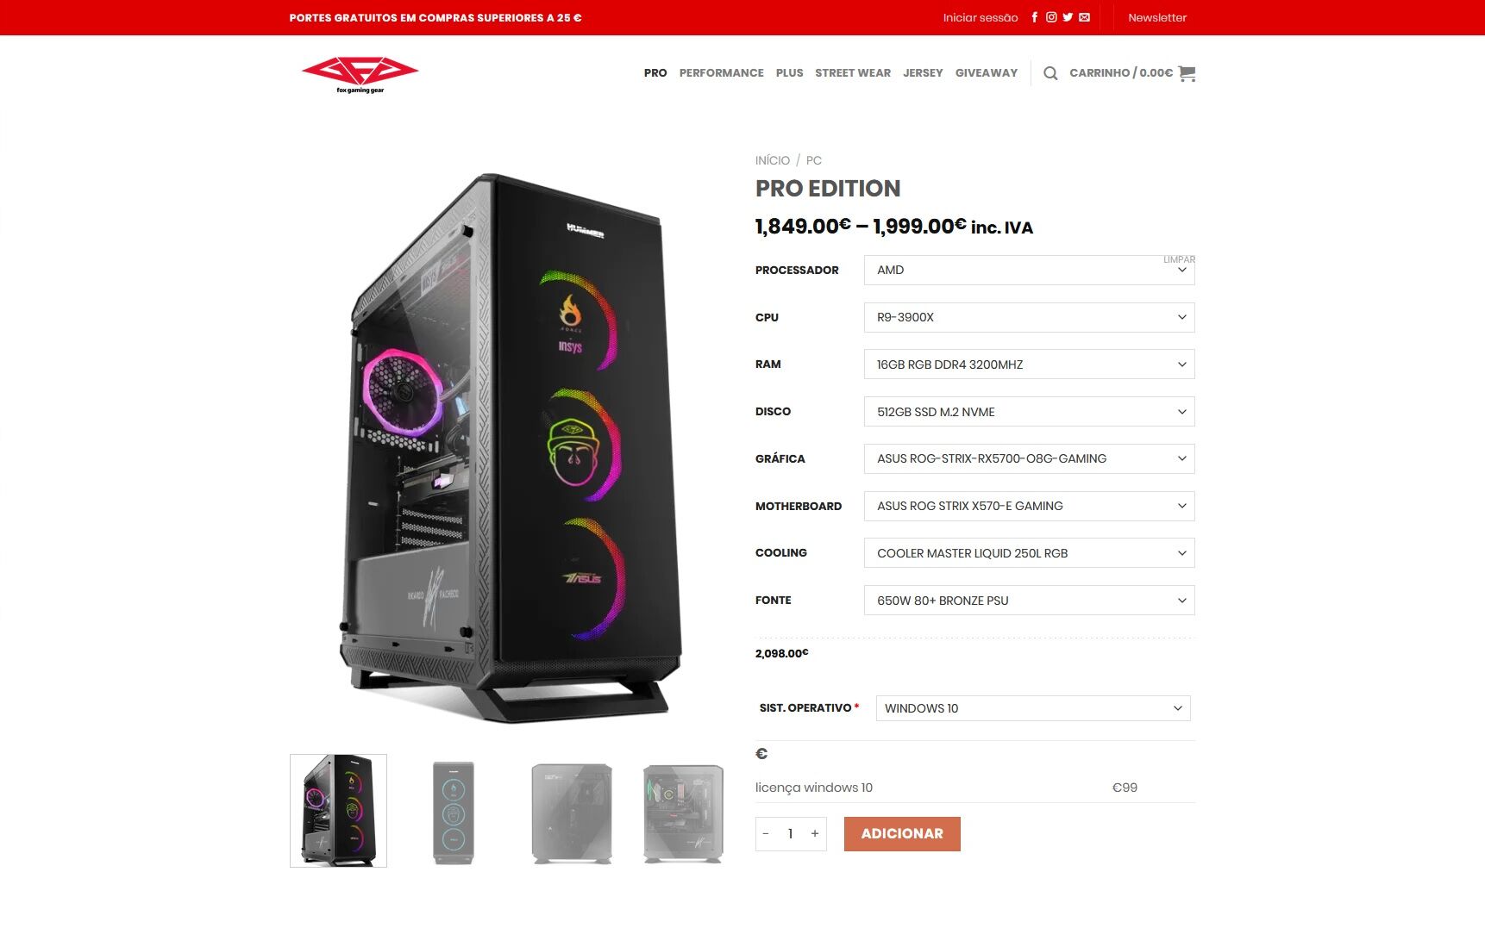This screenshot has height=928, width=1485.
Task: Click the quantity input field
Action: coord(791,834)
